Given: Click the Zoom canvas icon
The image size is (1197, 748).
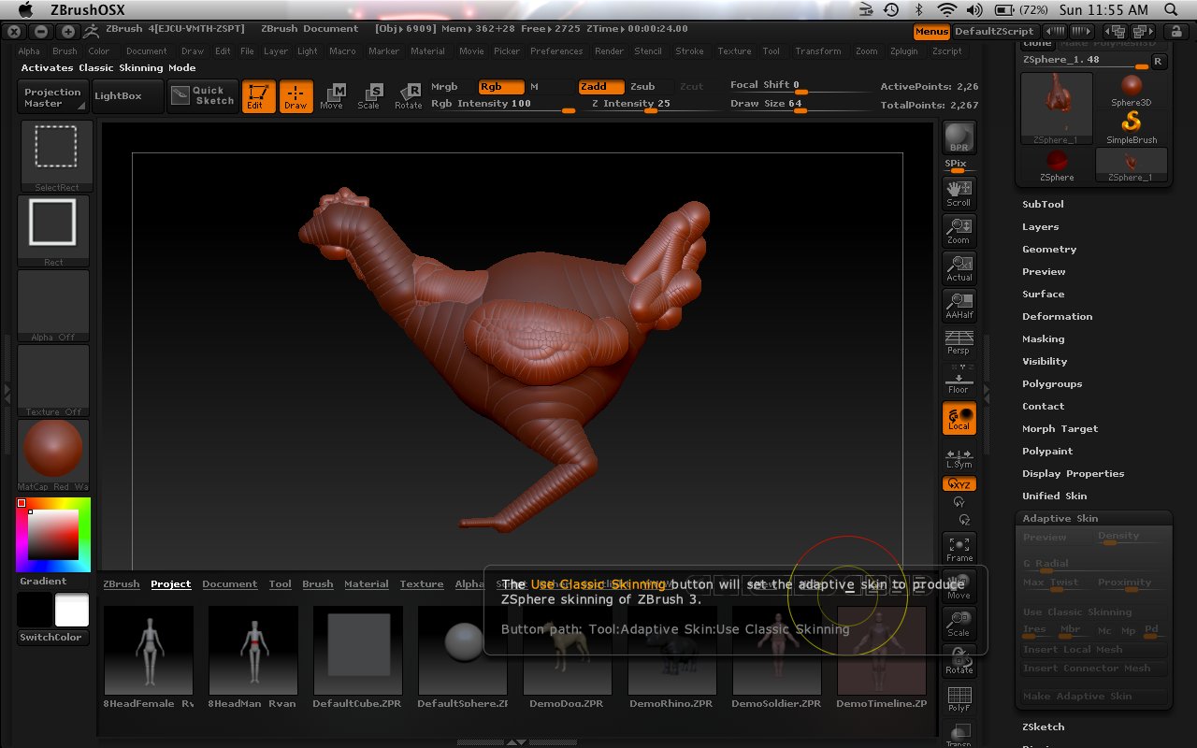Looking at the screenshot, I should [959, 230].
